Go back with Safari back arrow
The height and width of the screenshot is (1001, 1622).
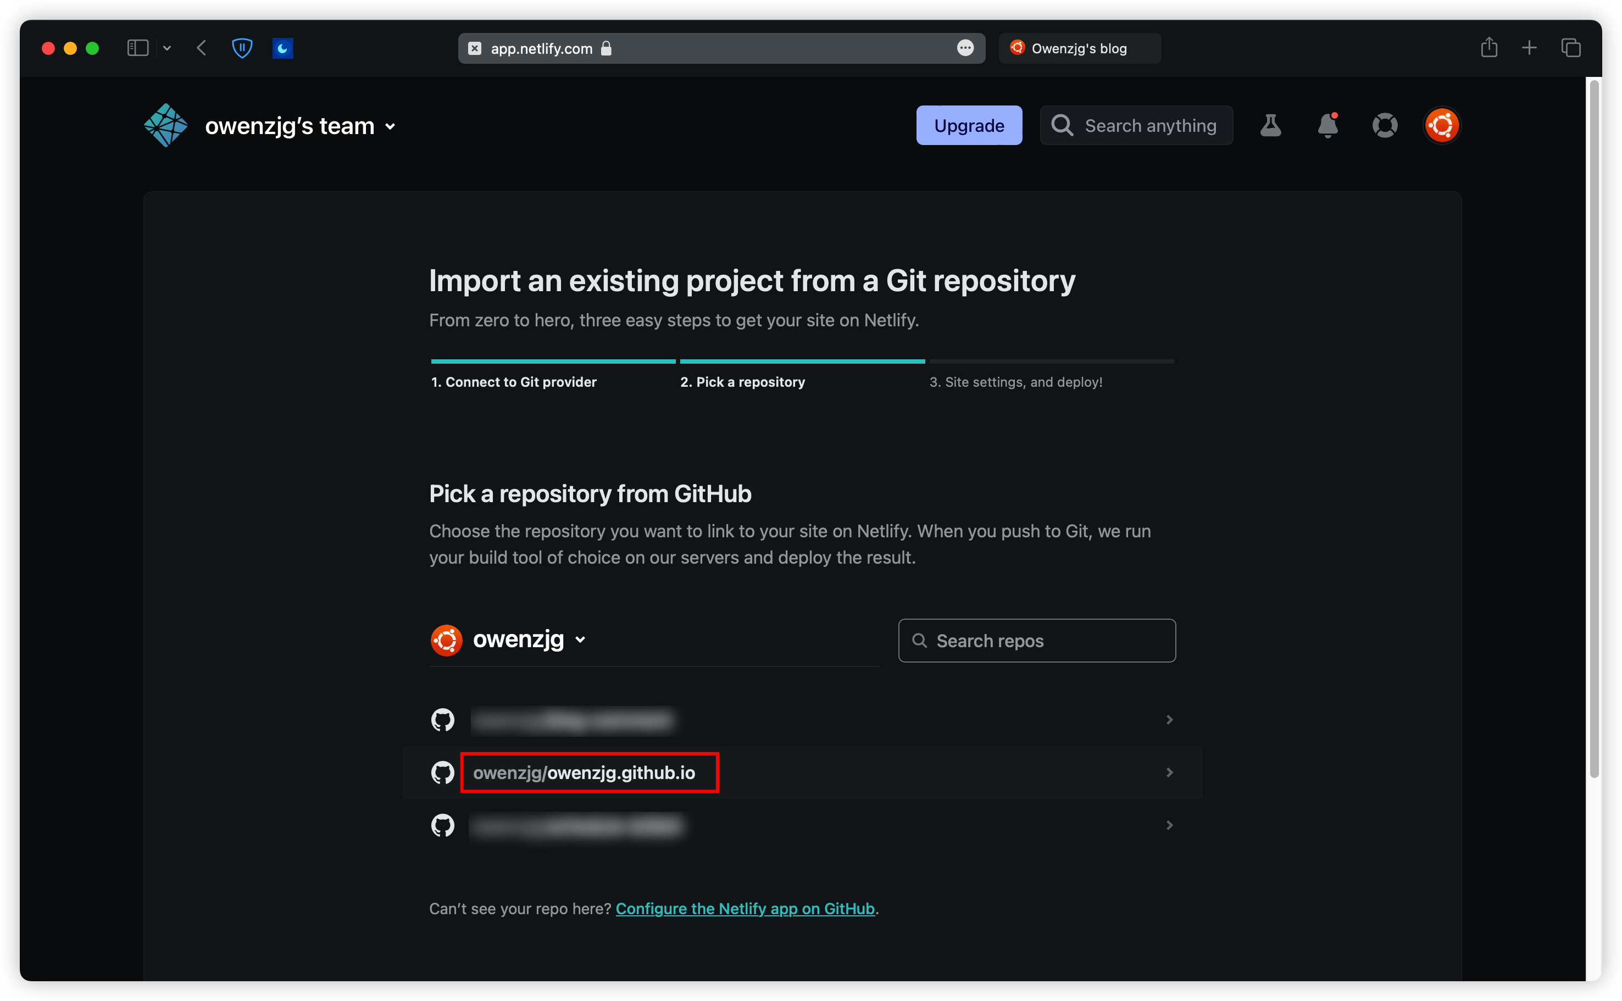(202, 48)
